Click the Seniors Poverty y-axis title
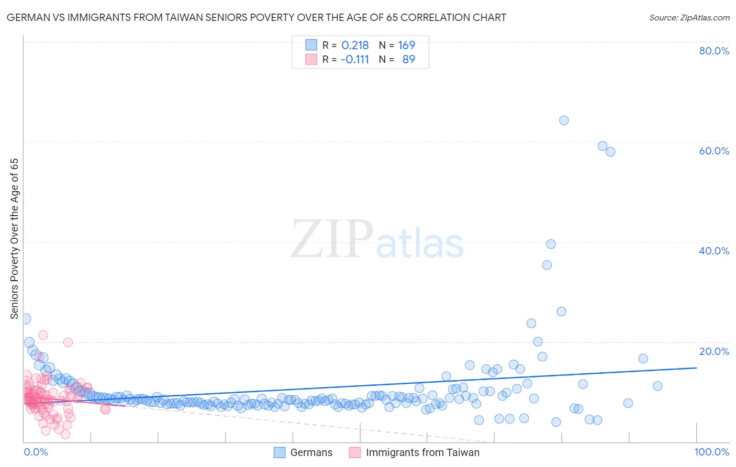The height and width of the screenshot is (467, 736). tap(14, 239)
